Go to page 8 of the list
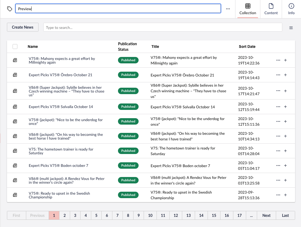301x227 pixels. [x=128, y=215]
